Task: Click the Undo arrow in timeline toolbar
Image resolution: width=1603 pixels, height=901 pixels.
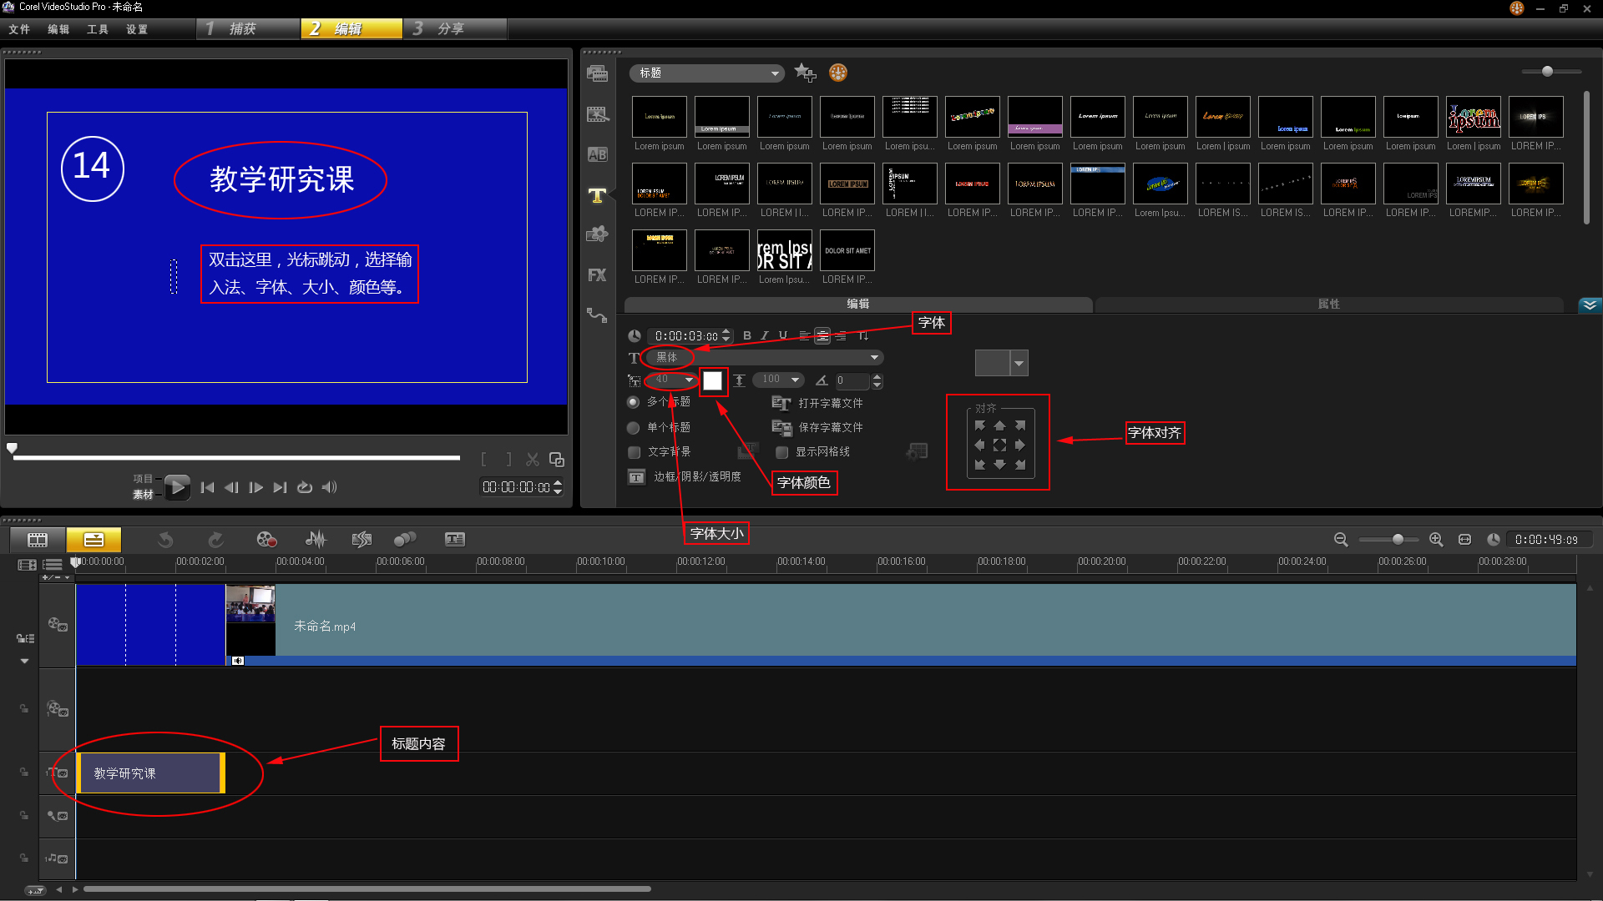Action: coord(165,540)
